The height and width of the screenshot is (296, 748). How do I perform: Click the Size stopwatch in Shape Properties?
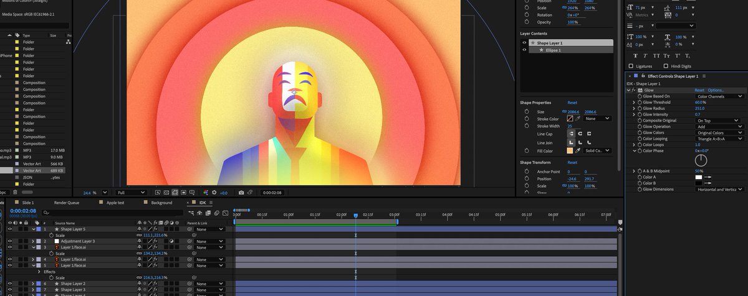(526, 111)
